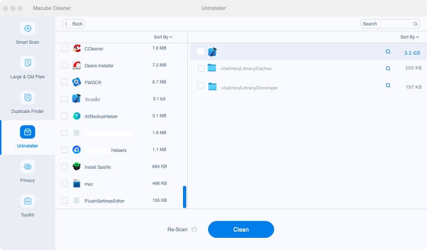
Task: Click the generic icon of the 1.6 MB app
Action: click(76, 133)
